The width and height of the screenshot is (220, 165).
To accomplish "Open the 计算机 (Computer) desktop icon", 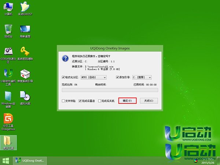I will tap(8, 8).
